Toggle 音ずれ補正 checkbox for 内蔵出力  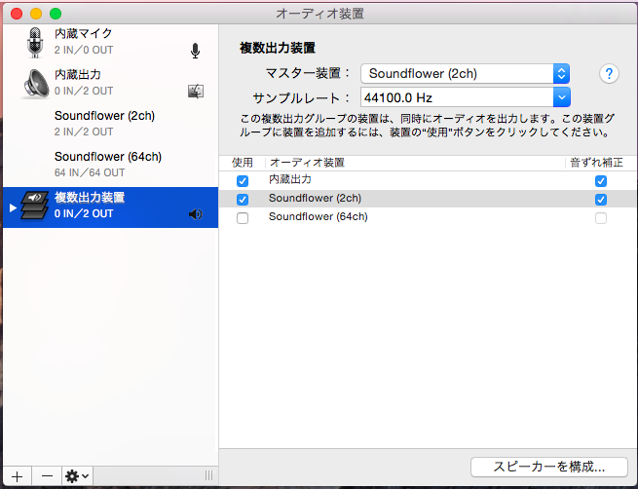tap(601, 181)
